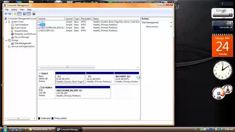Click the Up one level folder icon
This screenshot has width=235, height=132.
point(15,14)
